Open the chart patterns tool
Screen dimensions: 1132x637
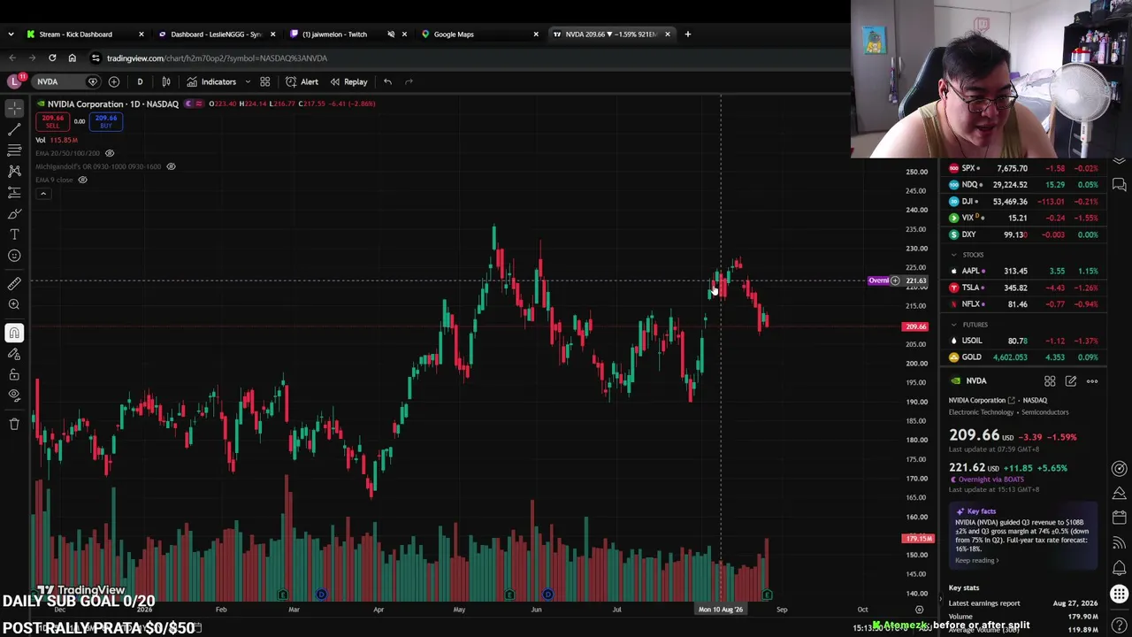(x=14, y=171)
